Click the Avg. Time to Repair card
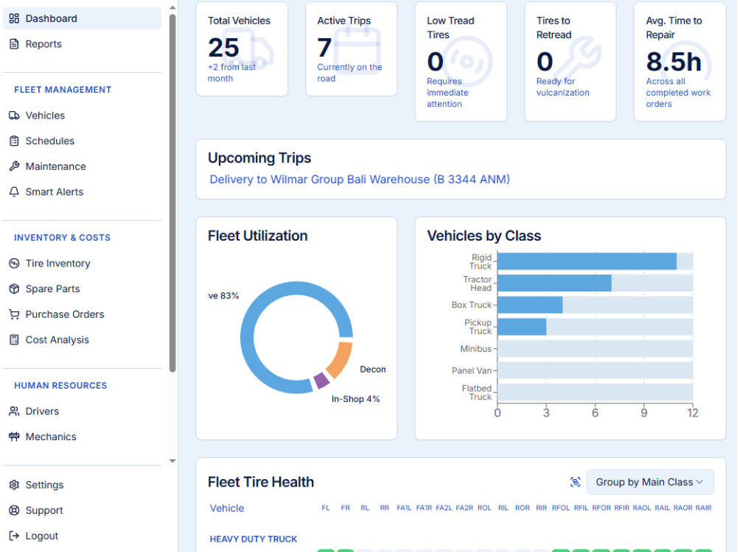The height and width of the screenshot is (552, 737). coord(680,62)
